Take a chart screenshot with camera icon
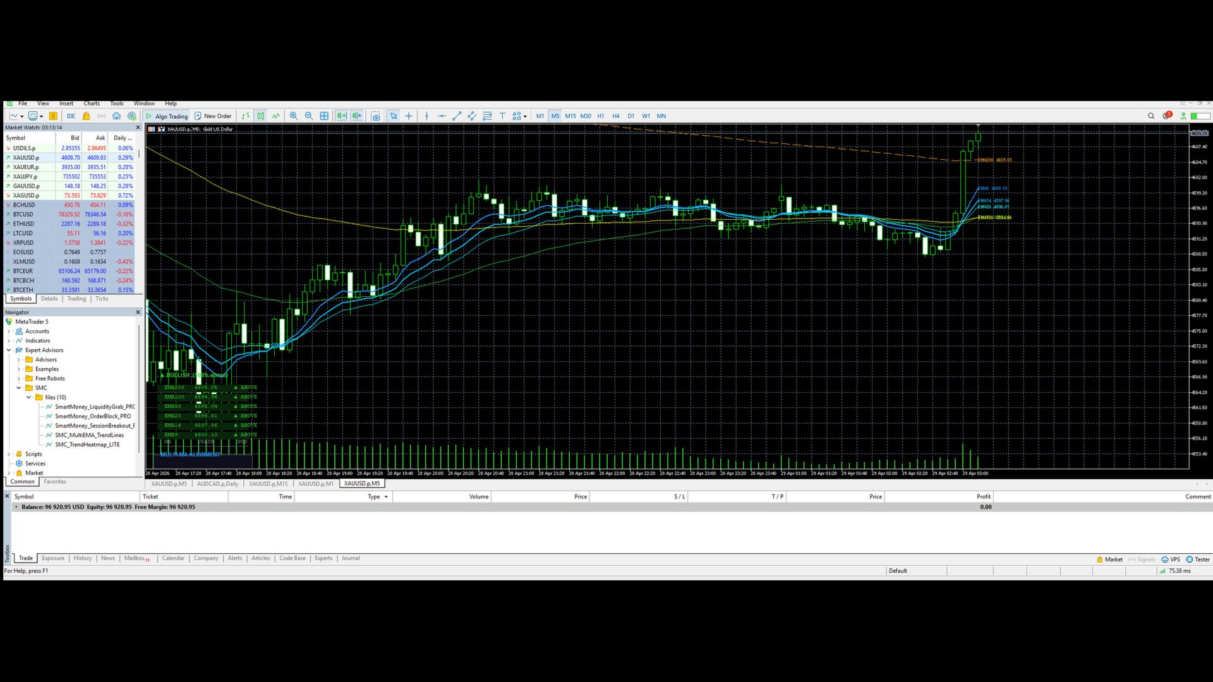This screenshot has height=682, width=1213. click(376, 116)
